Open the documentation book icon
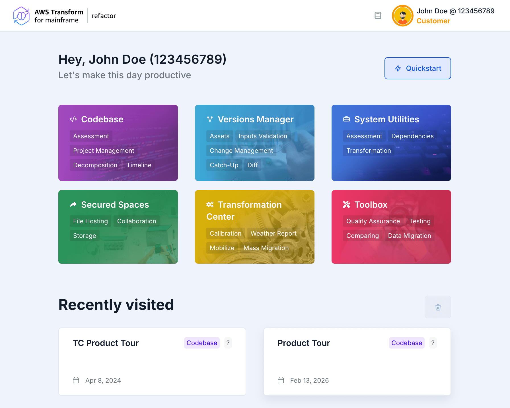The height and width of the screenshot is (408, 510). coord(378,15)
